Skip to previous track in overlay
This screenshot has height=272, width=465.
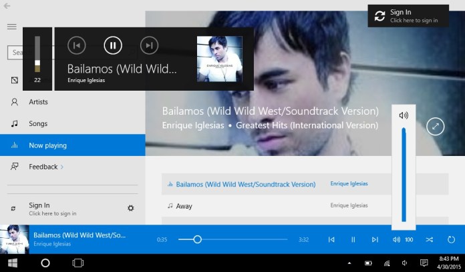point(77,45)
